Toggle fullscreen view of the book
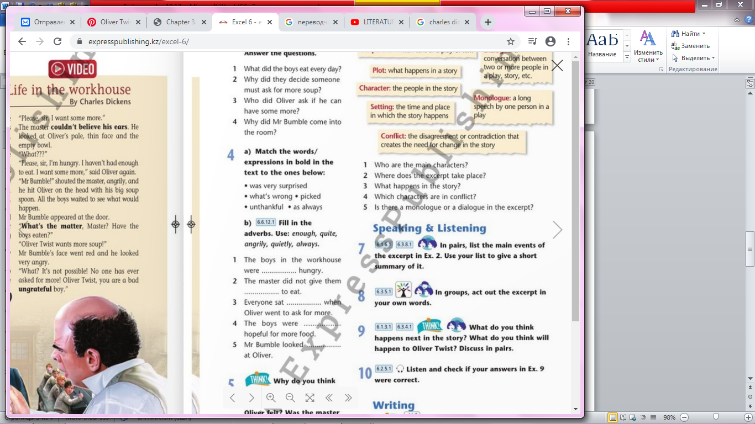This screenshot has width=755, height=424. 310,397
